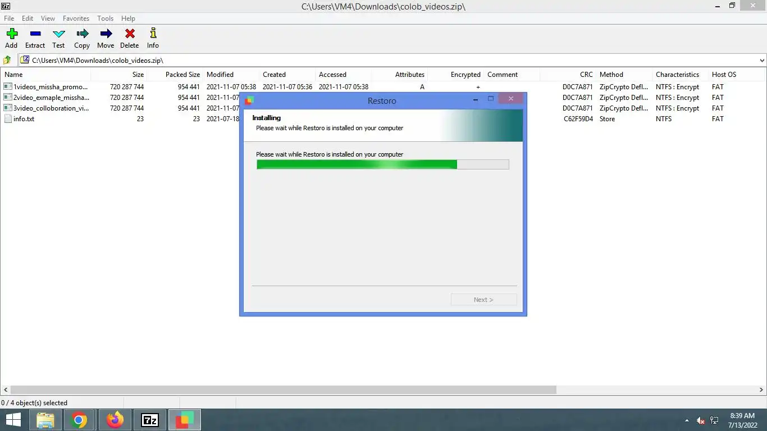Click the archive path input field
The width and height of the screenshot is (767, 431).
[x=389, y=60]
